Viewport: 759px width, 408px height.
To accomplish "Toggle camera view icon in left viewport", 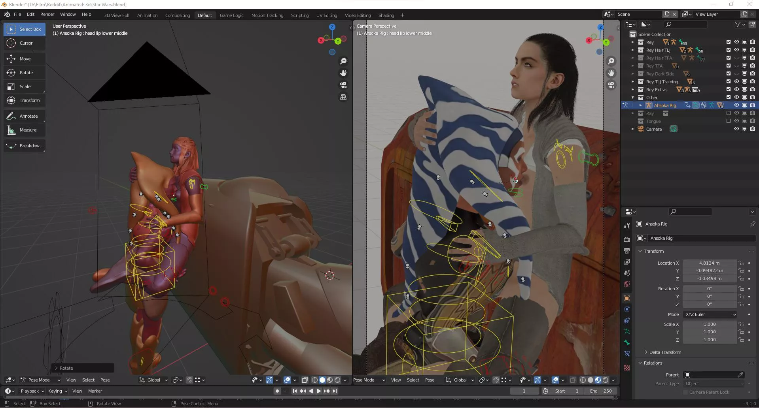I will point(343,85).
